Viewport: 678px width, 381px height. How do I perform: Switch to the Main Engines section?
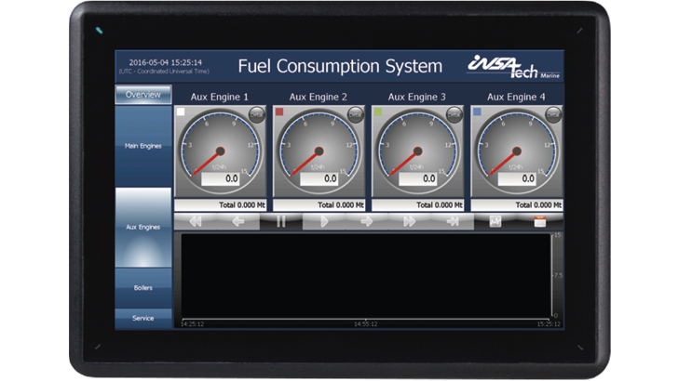coord(143,146)
